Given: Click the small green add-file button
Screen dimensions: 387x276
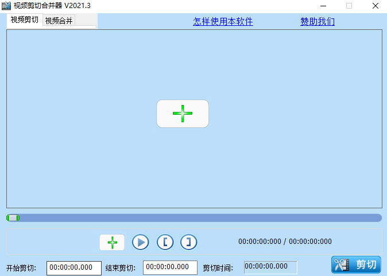Looking at the screenshot, I should [x=112, y=242].
